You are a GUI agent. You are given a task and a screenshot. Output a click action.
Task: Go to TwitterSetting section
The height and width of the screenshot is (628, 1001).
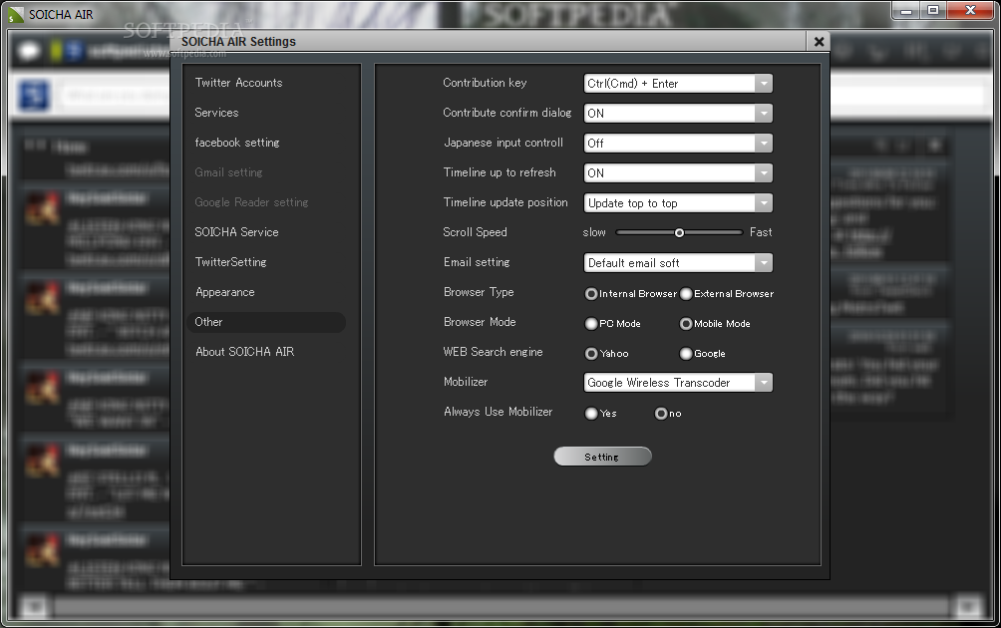(x=230, y=261)
